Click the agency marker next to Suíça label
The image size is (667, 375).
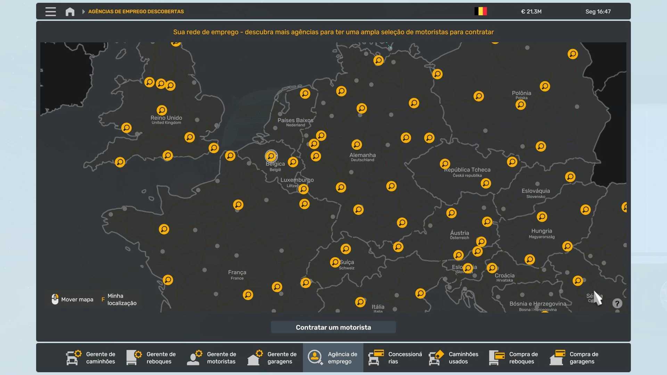tap(335, 262)
